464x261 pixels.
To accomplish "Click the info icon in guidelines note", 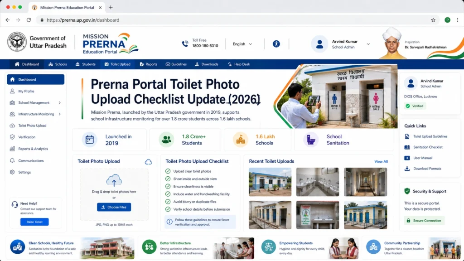I will click(169, 222).
